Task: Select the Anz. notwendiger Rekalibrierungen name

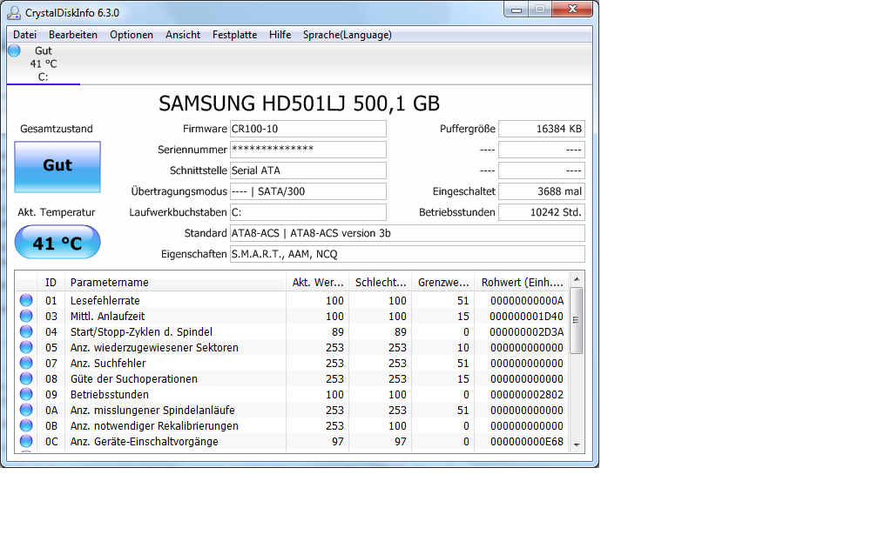Action: (x=154, y=425)
